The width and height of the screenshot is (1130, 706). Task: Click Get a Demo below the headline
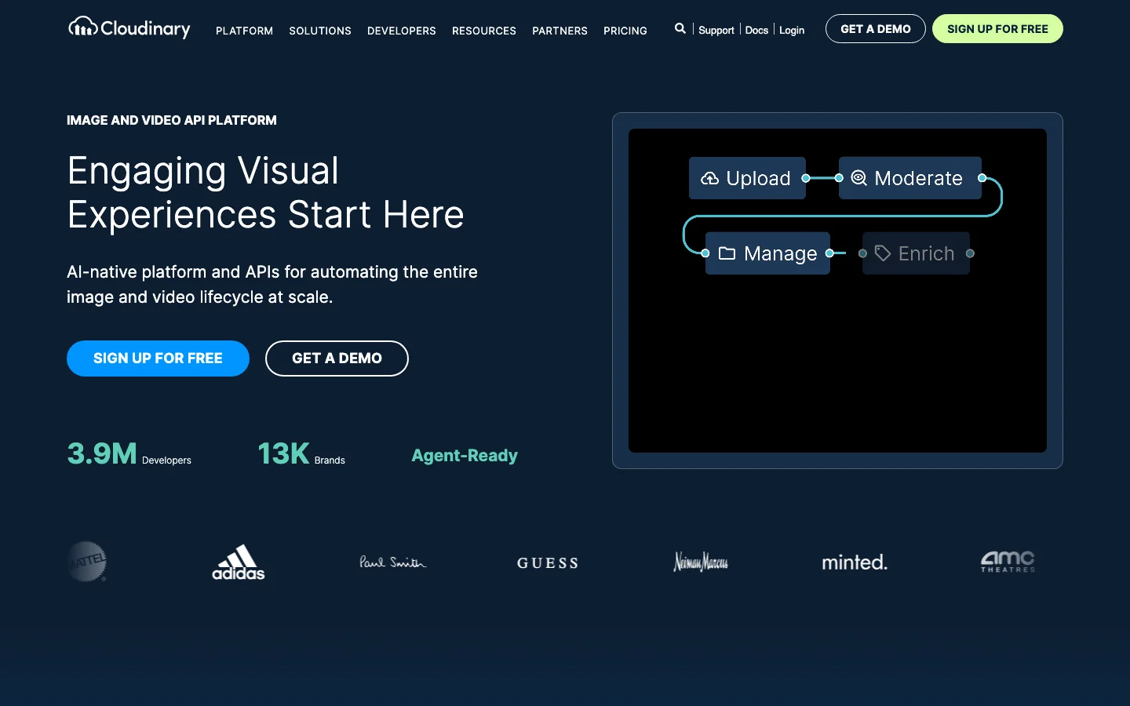click(x=337, y=358)
